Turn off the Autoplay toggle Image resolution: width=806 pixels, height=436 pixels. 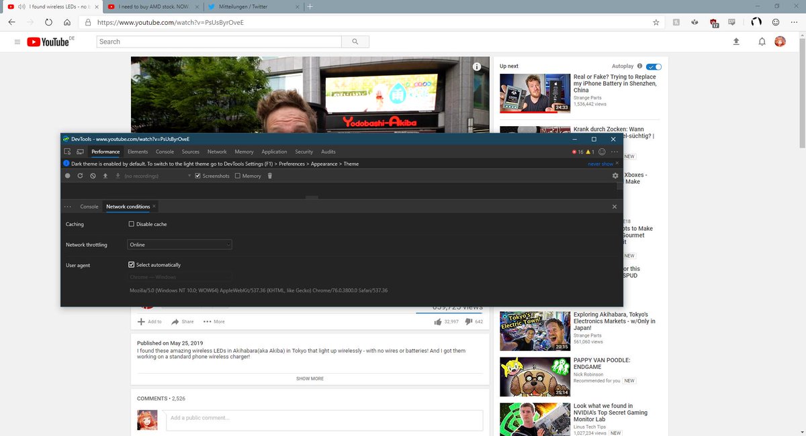point(654,66)
